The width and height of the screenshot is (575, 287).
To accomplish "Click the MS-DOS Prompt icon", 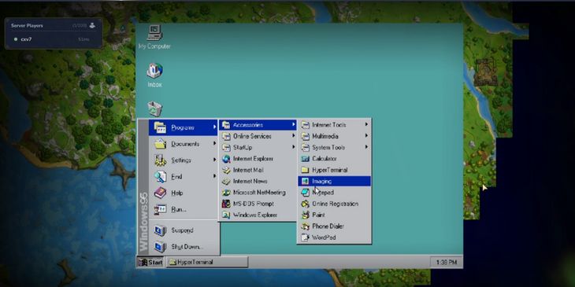I will coord(226,204).
